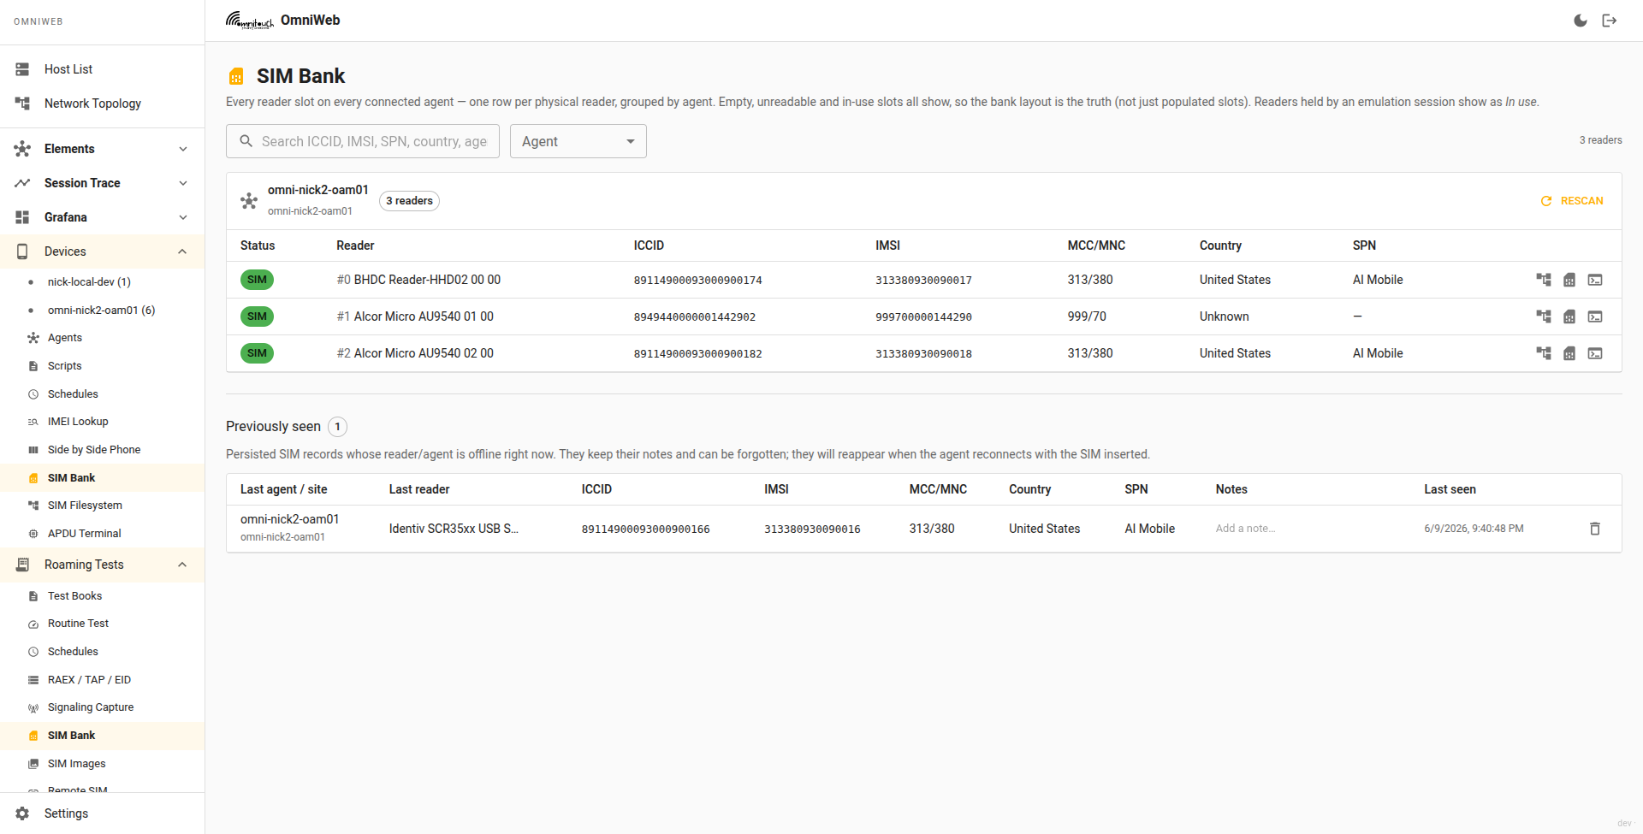
Task: Click the orange SIM Bank page title icon
Action: pyautogui.click(x=236, y=77)
